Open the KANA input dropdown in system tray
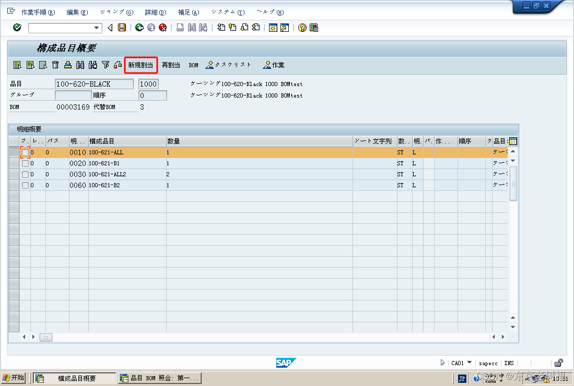This screenshot has height=386, width=574. click(x=501, y=381)
